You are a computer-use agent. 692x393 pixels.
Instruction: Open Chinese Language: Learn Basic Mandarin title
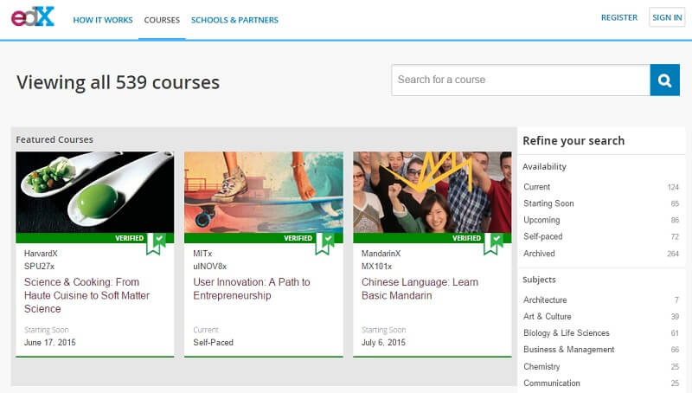click(x=420, y=289)
